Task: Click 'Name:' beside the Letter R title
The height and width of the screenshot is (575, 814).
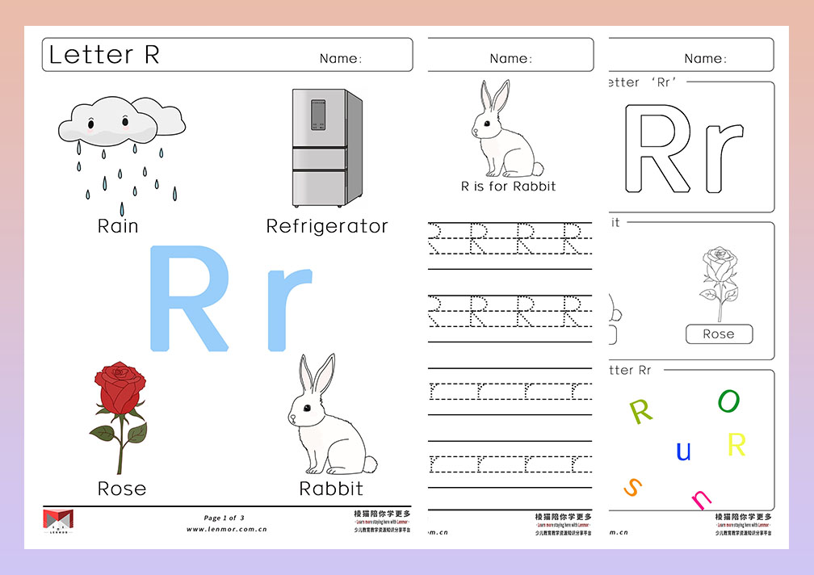Action: 341,59
